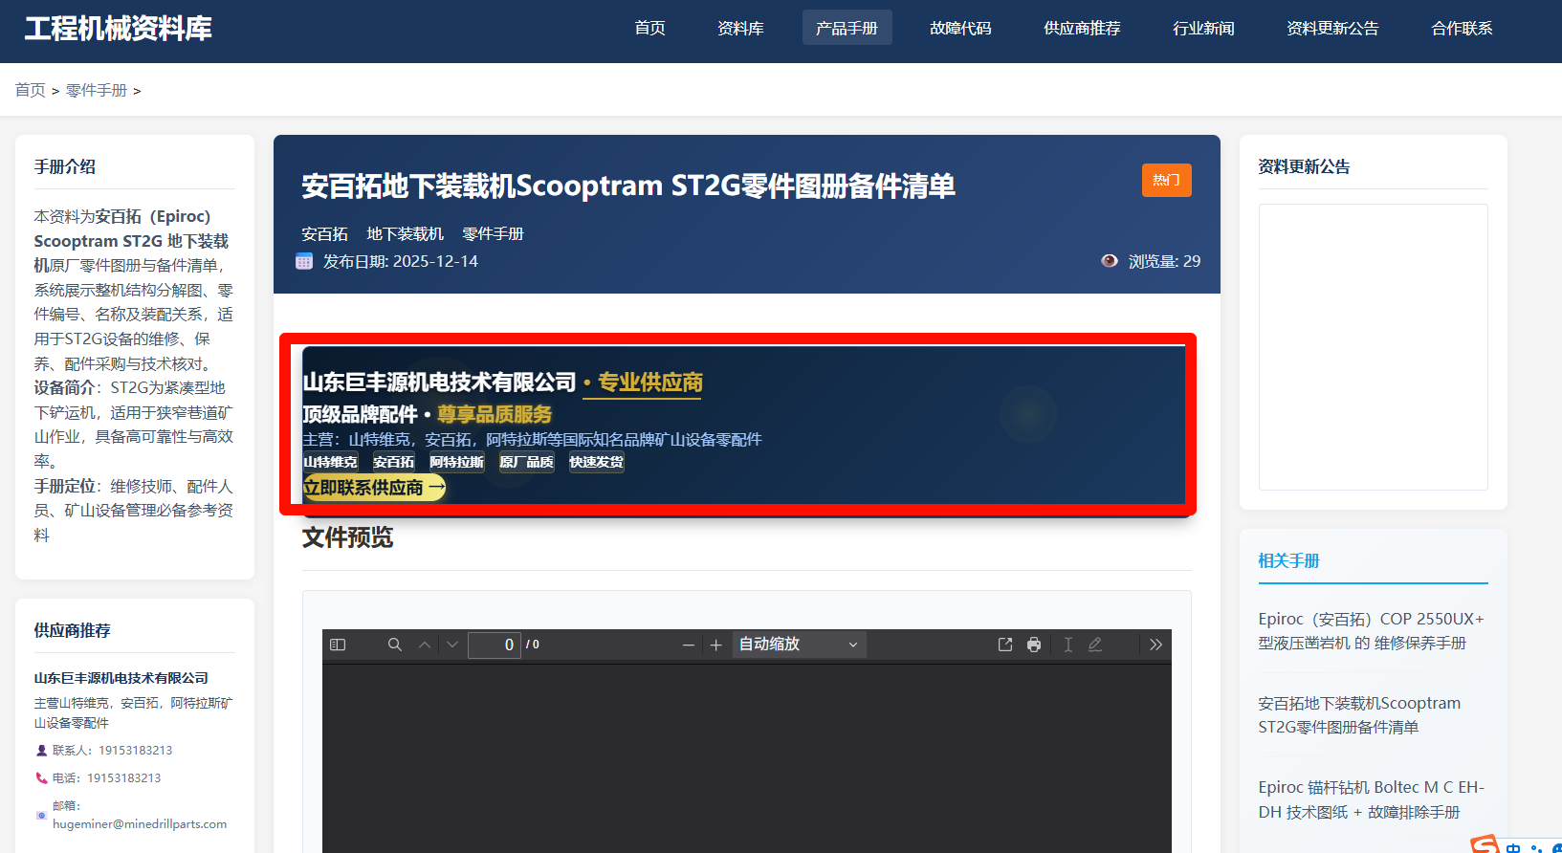The height and width of the screenshot is (853, 1562).
Task: Click the email hugeminer@minedrillparts.com
Action: coord(140,824)
